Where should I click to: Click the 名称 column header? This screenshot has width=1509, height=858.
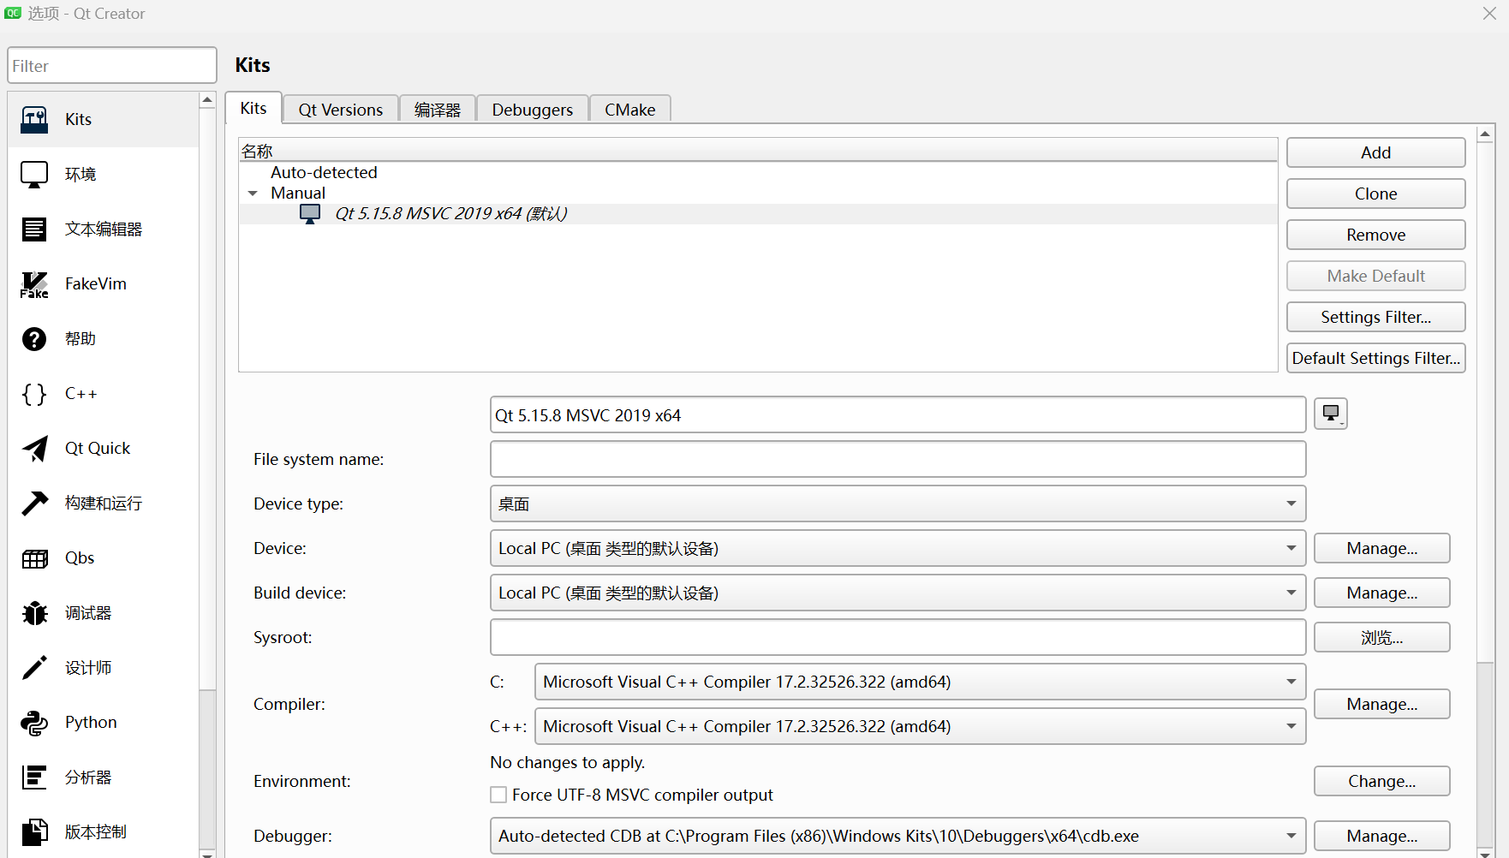point(758,152)
